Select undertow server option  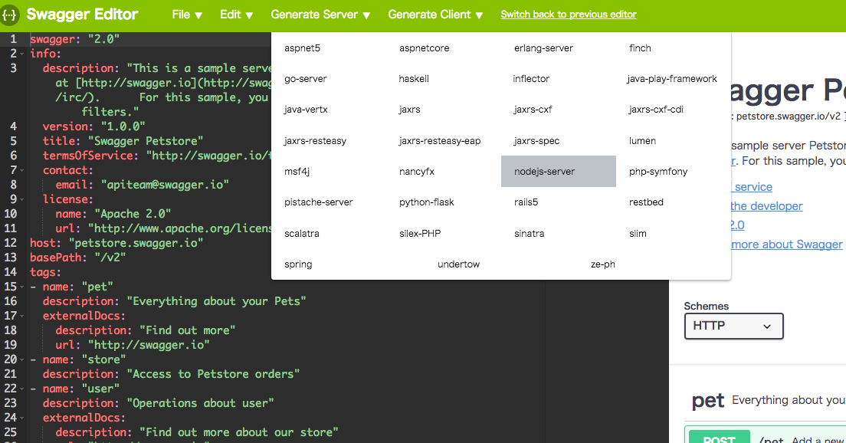click(x=458, y=264)
